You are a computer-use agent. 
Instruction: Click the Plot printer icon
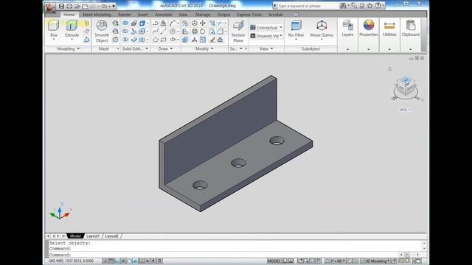click(x=69, y=6)
